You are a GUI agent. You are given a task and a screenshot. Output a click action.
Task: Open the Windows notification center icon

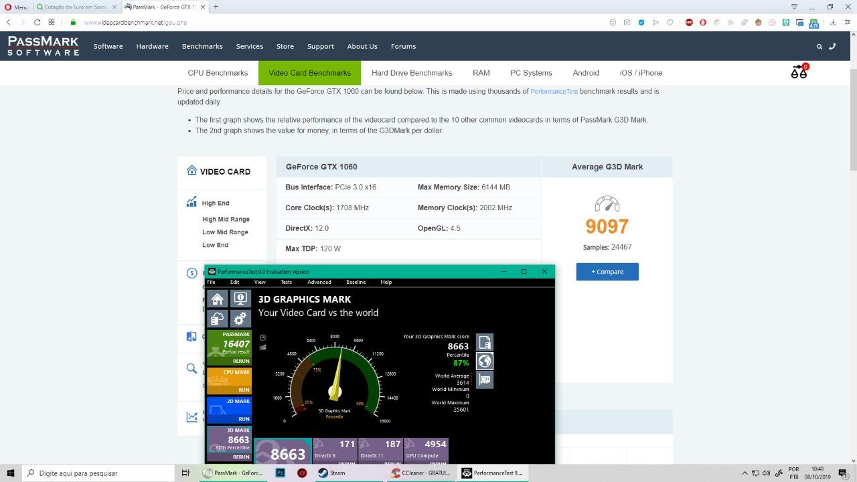click(x=843, y=473)
